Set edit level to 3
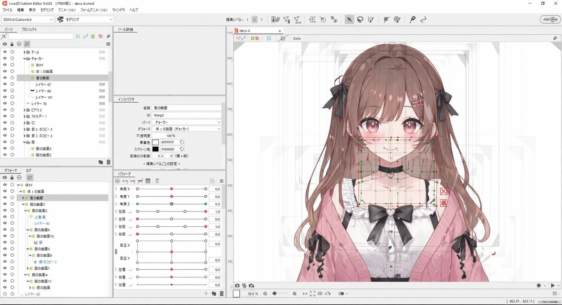Viewport: 562px width, 305px height. [x=262, y=19]
